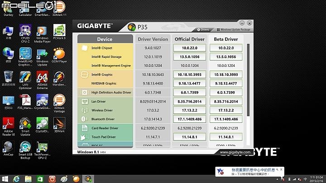
Task: Open CPUID CPU-Z desktop icon
Action: tap(25, 33)
